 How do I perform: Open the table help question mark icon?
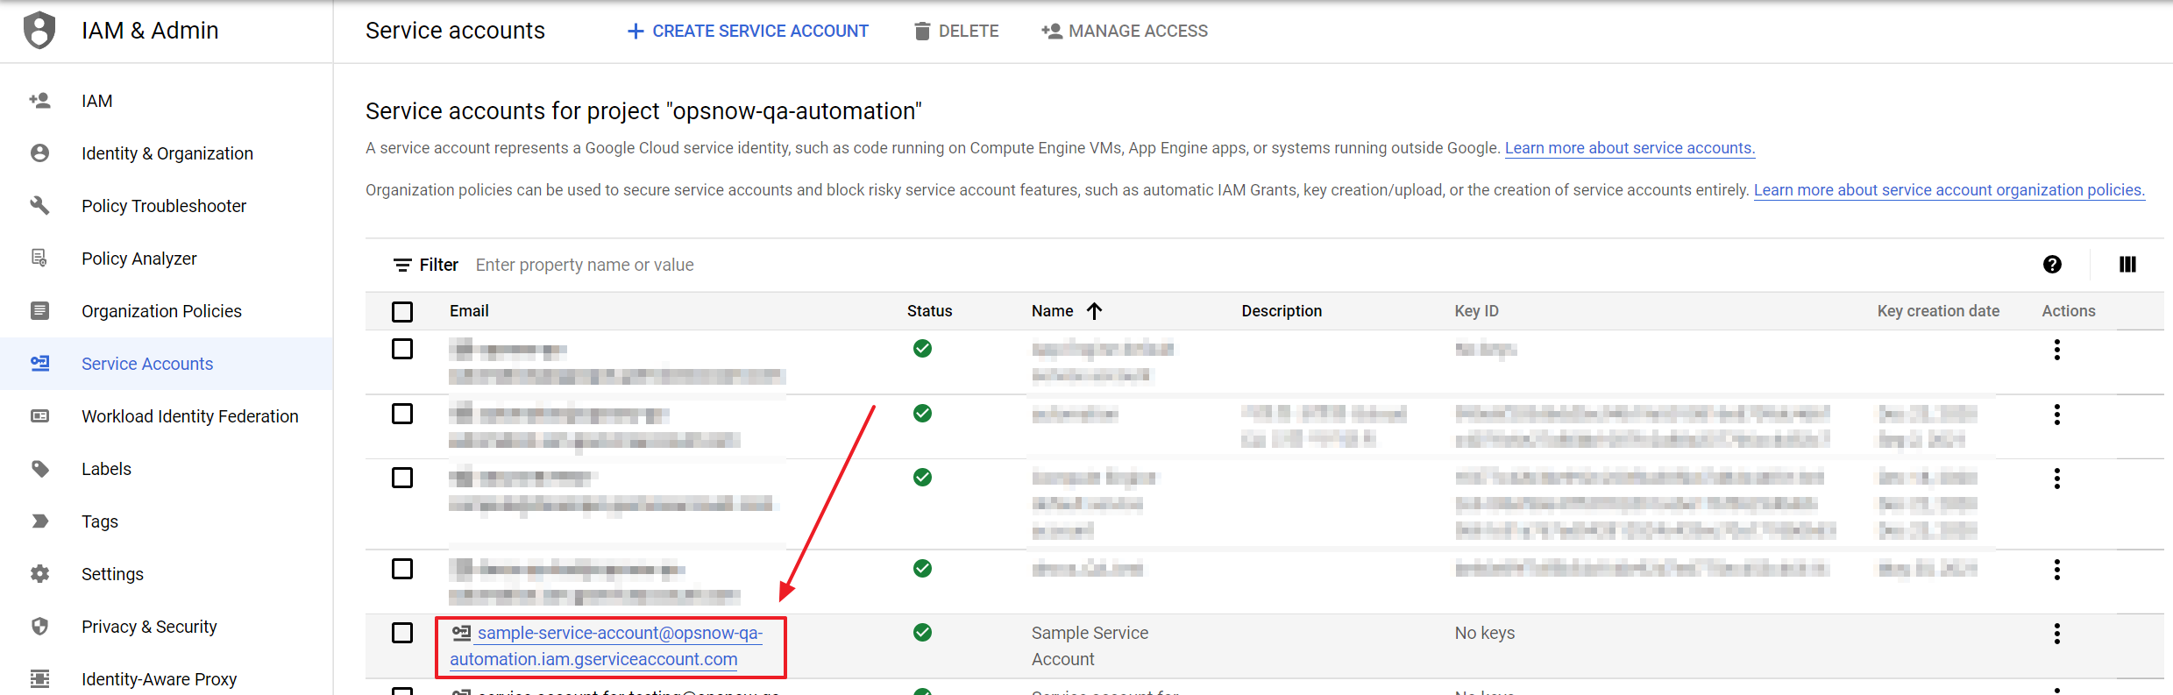(2052, 265)
